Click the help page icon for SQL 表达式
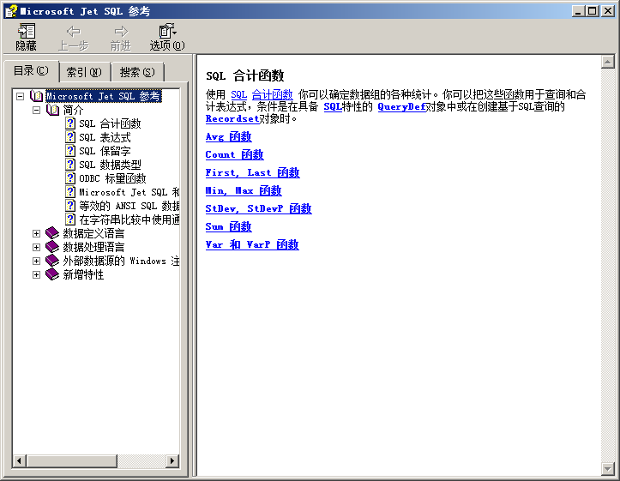Image resolution: width=620 pixels, height=481 pixels. (70, 137)
